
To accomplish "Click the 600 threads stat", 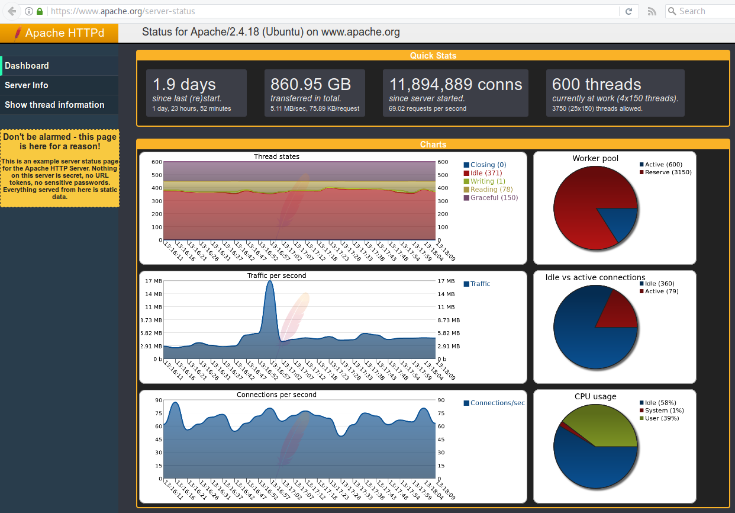I will [x=615, y=93].
